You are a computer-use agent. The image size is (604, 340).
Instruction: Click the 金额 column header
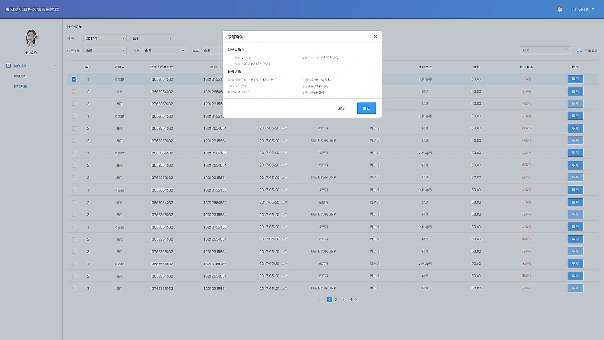(x=476, y=67)
